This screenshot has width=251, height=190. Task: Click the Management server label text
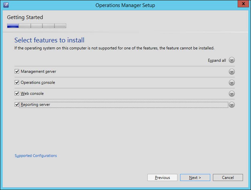click(x=38, y=71)
